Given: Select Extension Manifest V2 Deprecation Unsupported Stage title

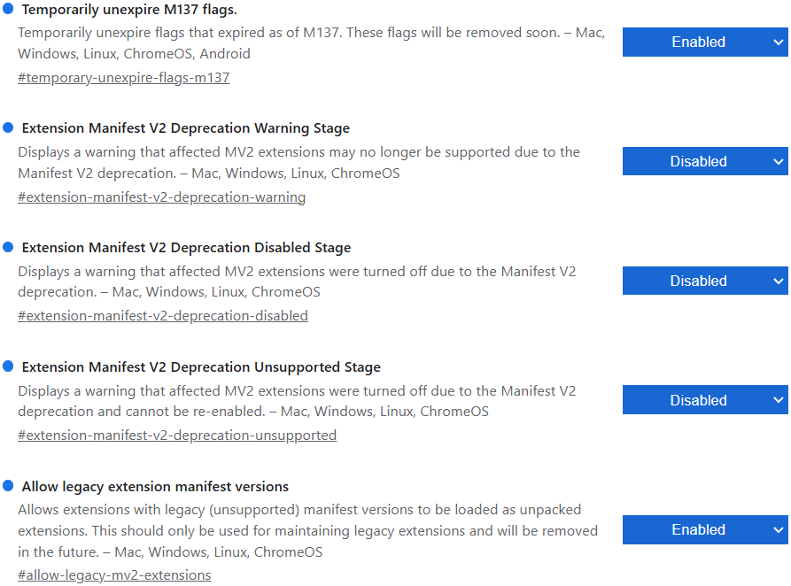Looking at the screenshot, I should [x=201, y=367].
